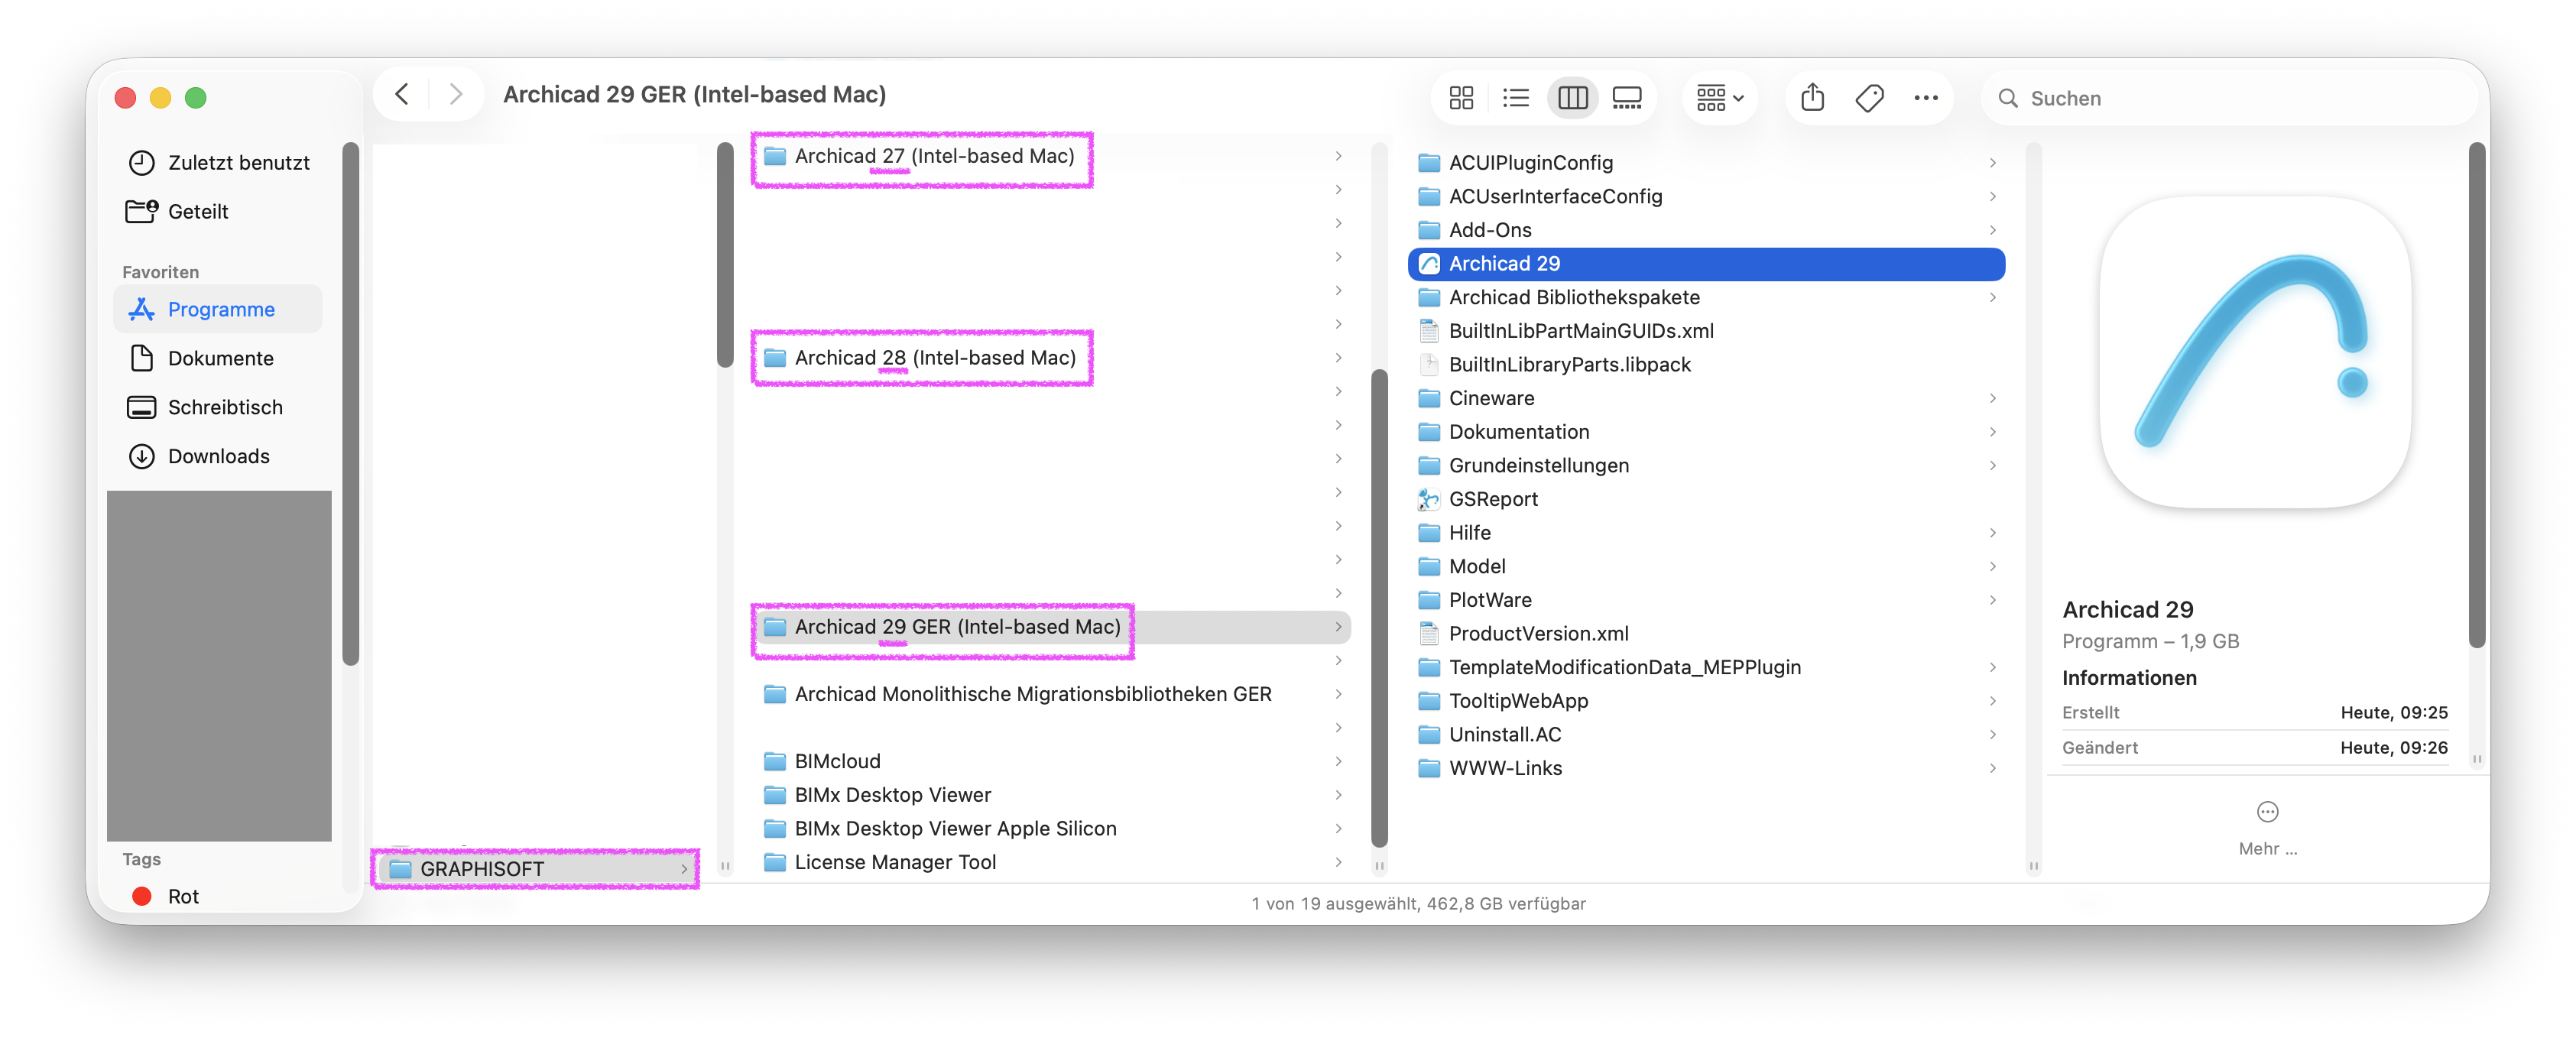Select the ACUIPluginConfig folder
The height and width of the screenshot is (1038, 2576).
[1706, 163]
